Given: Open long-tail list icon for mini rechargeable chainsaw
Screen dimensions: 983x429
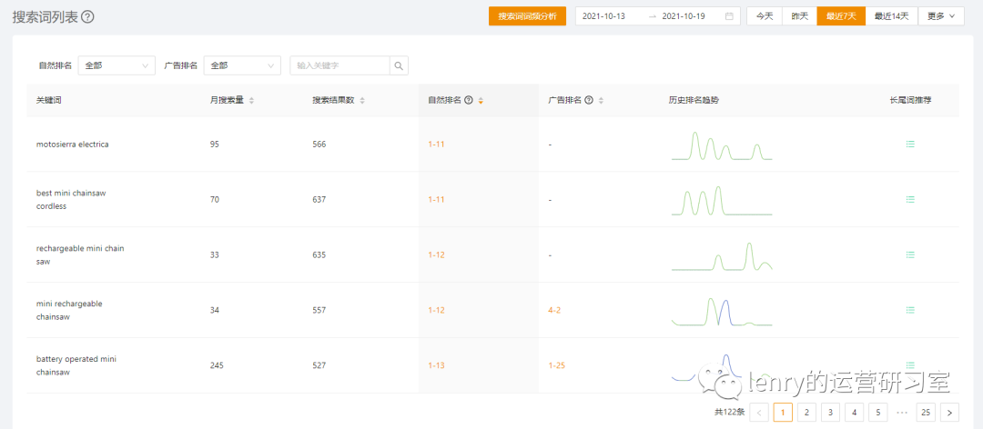Looking at the screenshot, I should pyautogui.click(x=910, y=309).
